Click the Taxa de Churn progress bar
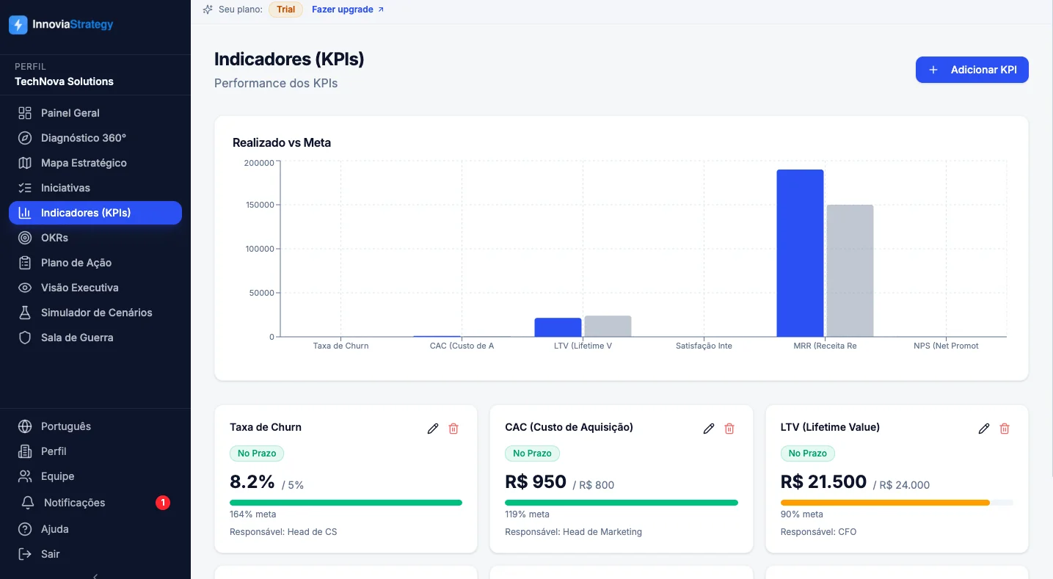Image resolution: width=1053 pixels, height=579 pixels. (x=346, y=503)
